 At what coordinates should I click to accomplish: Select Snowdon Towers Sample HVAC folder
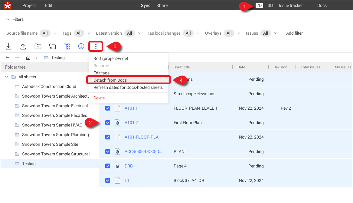tap(52, 125)
